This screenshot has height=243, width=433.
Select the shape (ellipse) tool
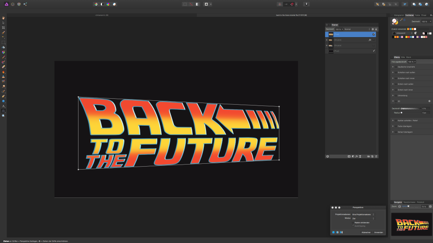(3, 101)
